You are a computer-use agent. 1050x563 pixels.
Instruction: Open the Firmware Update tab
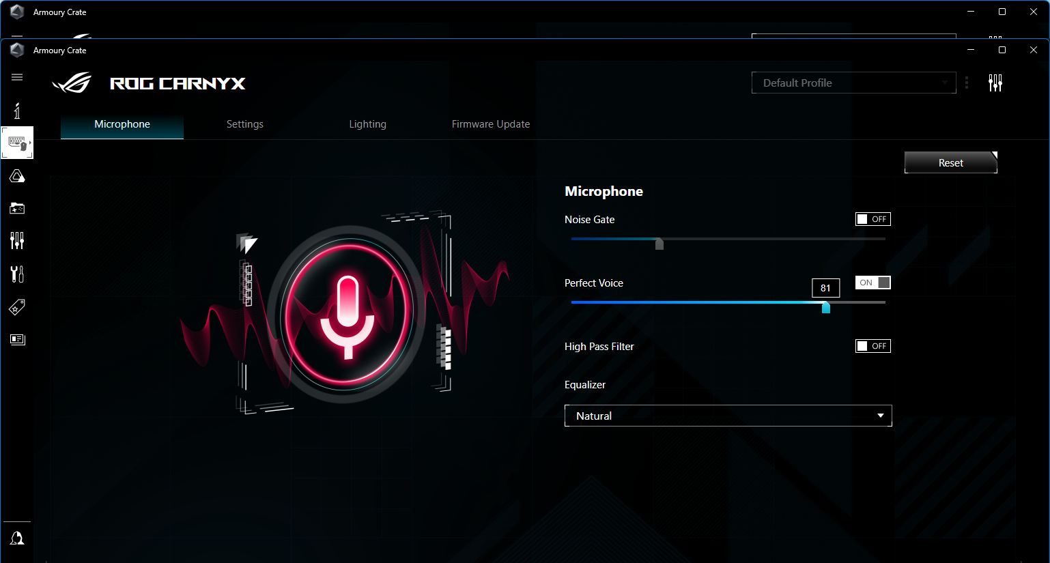(491, 124)
